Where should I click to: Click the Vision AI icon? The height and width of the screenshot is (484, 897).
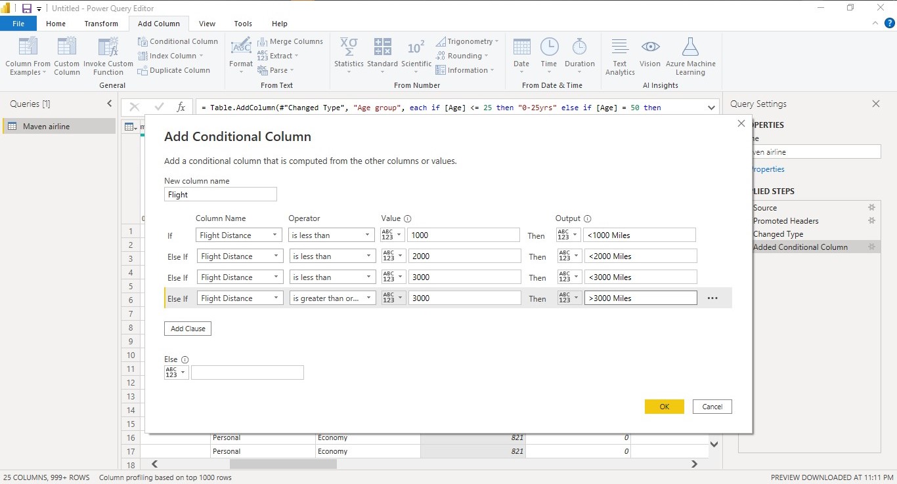650,47
